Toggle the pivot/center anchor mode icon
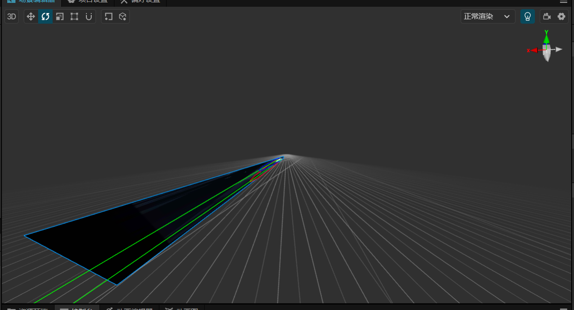 [x=108, y=16]
